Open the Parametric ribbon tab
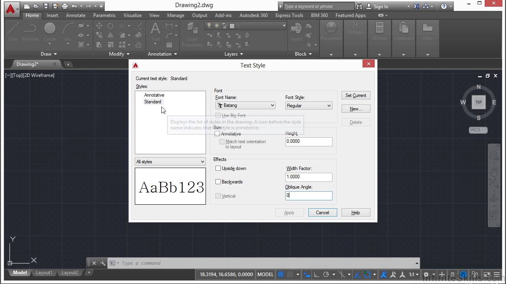506x284 pixels. 104,15
